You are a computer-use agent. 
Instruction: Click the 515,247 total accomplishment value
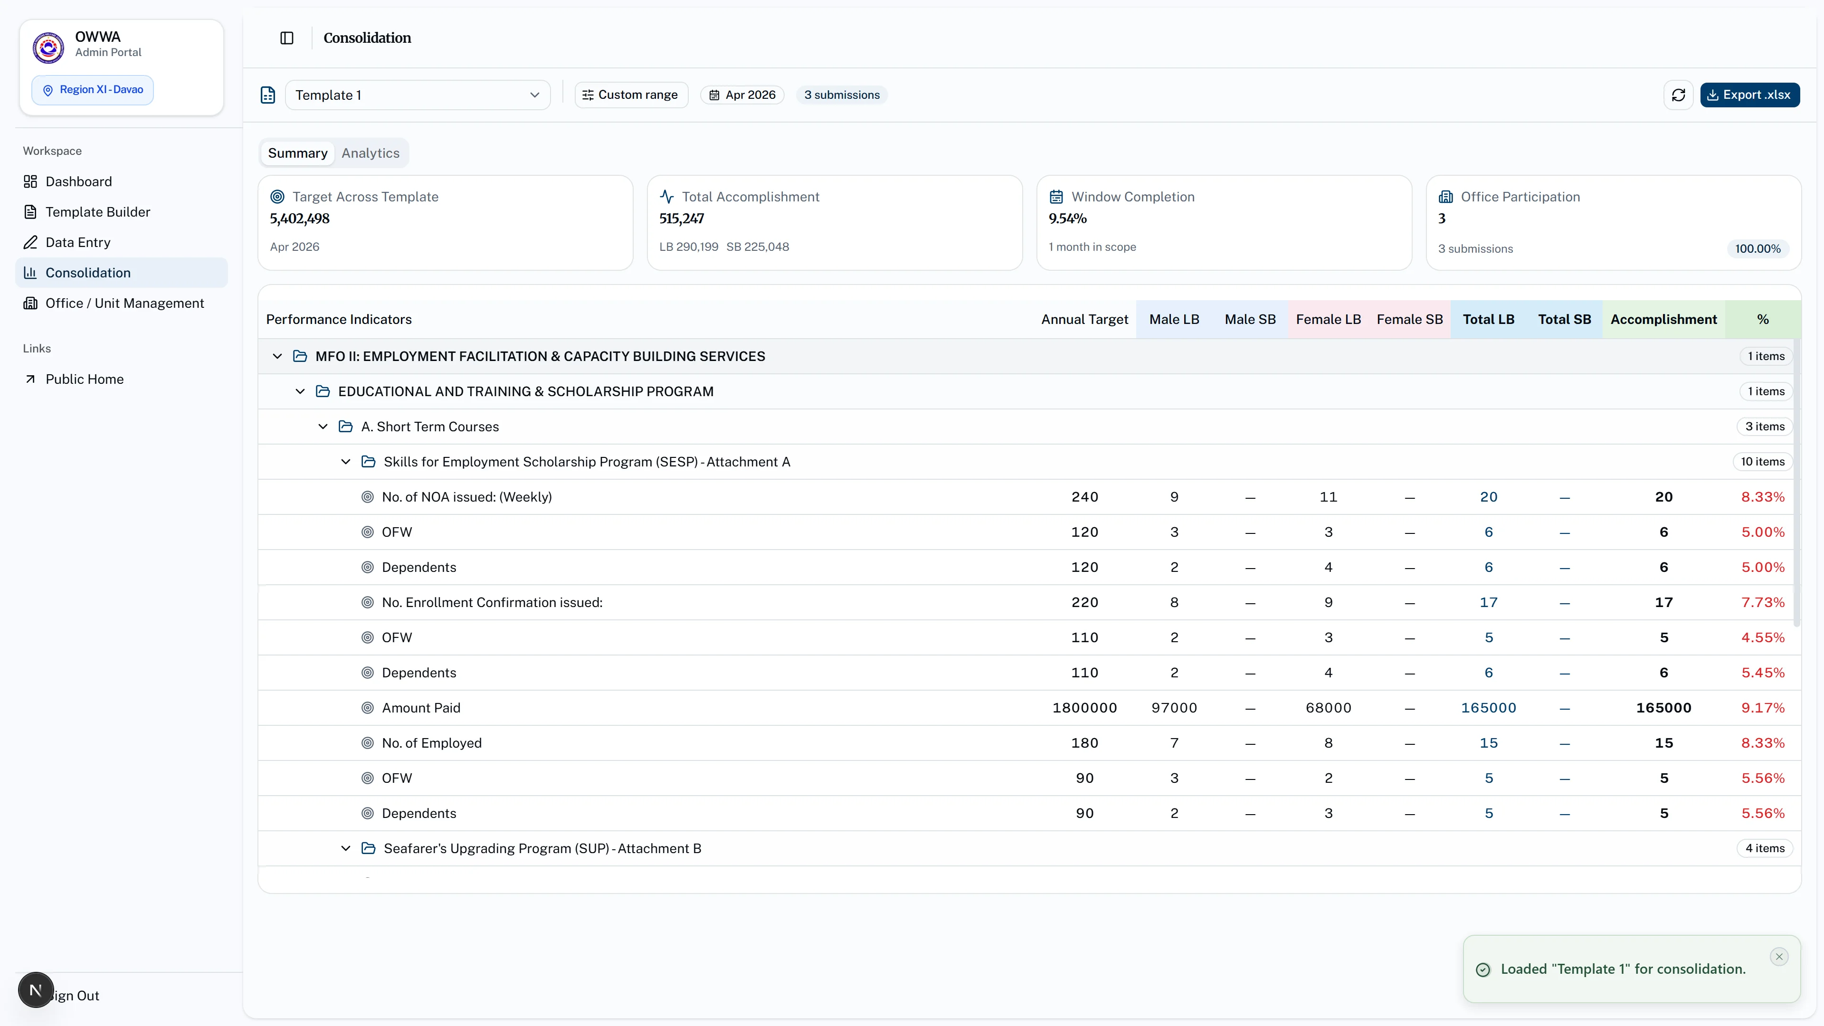[682, 219]
